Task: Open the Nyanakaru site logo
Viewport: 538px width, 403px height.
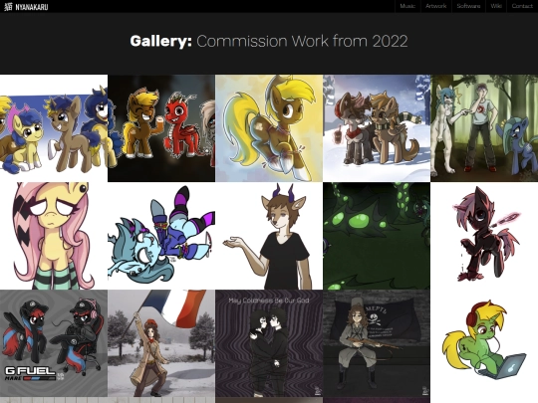Action: [x=26, y=7]
